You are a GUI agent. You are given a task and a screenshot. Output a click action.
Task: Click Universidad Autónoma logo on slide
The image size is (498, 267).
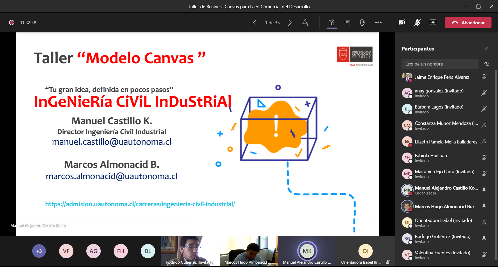[x=355, y=56]
